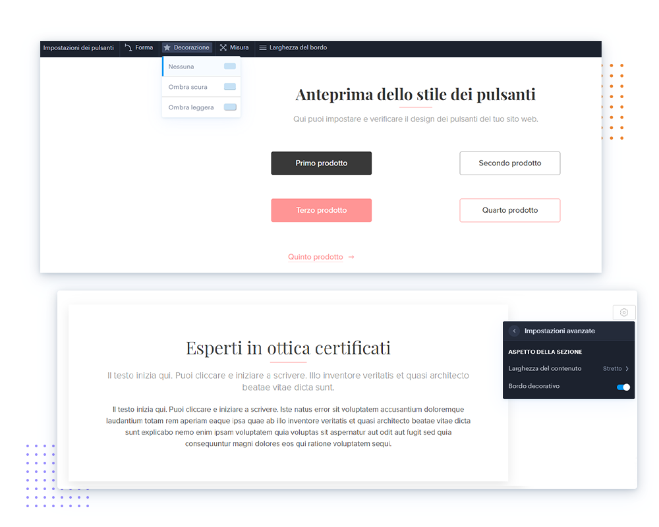Viewport: 659px width, 527px height.
Task: Click the Anteprima dello stile dei pulsanti heading
Action: coord(416,95)
